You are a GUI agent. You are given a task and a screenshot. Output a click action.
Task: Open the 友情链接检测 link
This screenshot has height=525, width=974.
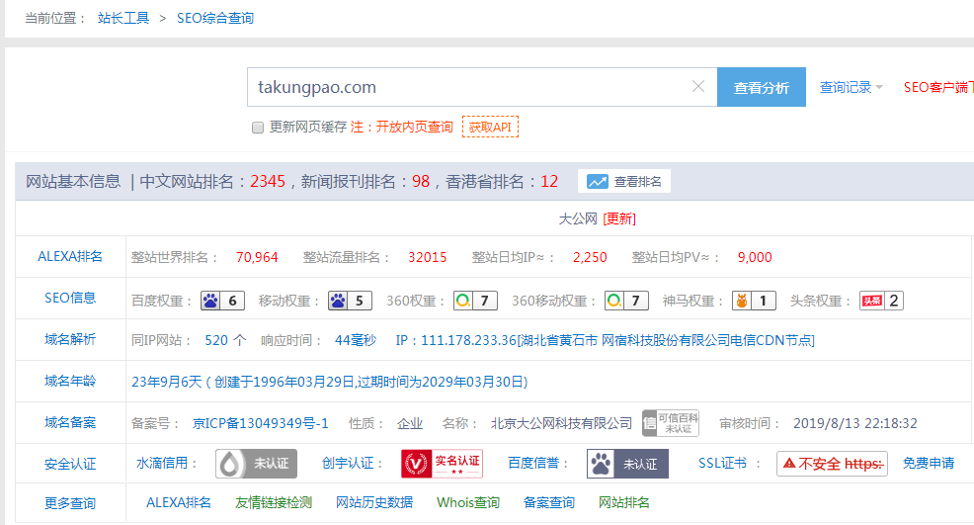coord(274,502)
